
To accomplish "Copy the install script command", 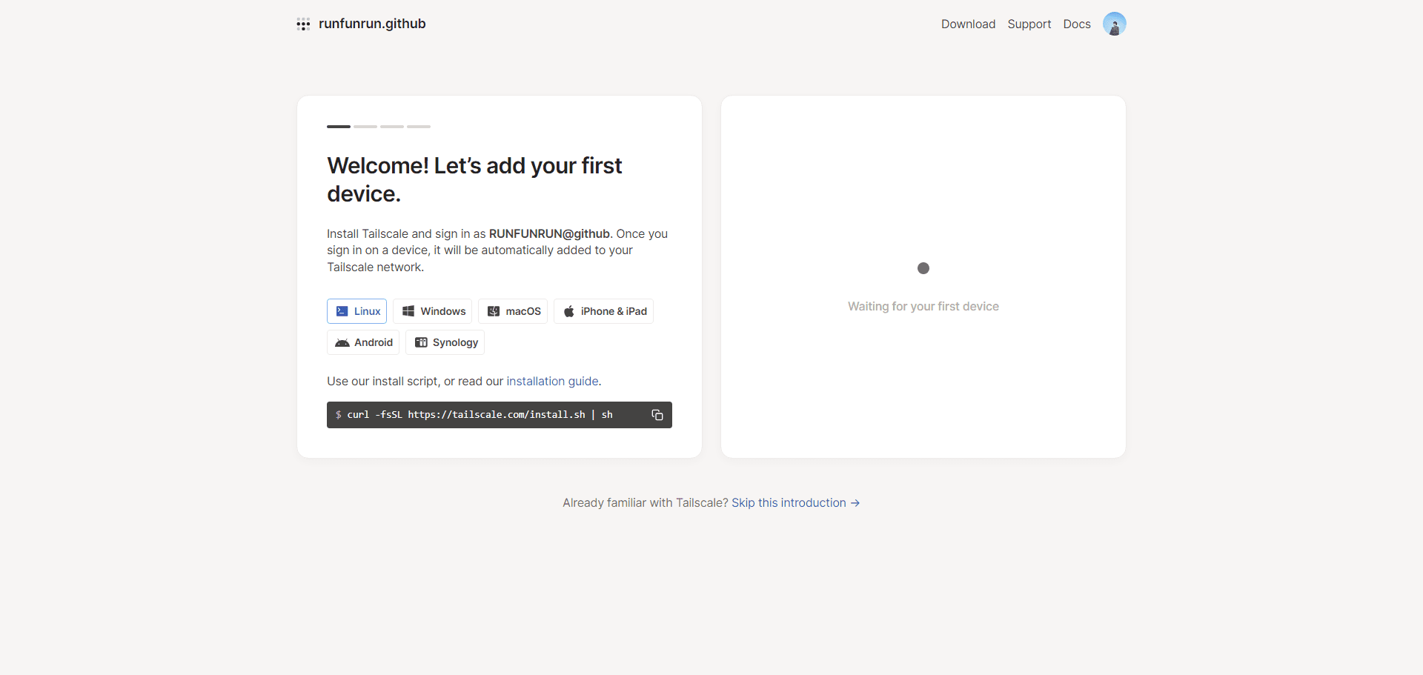I will point(657,415).
